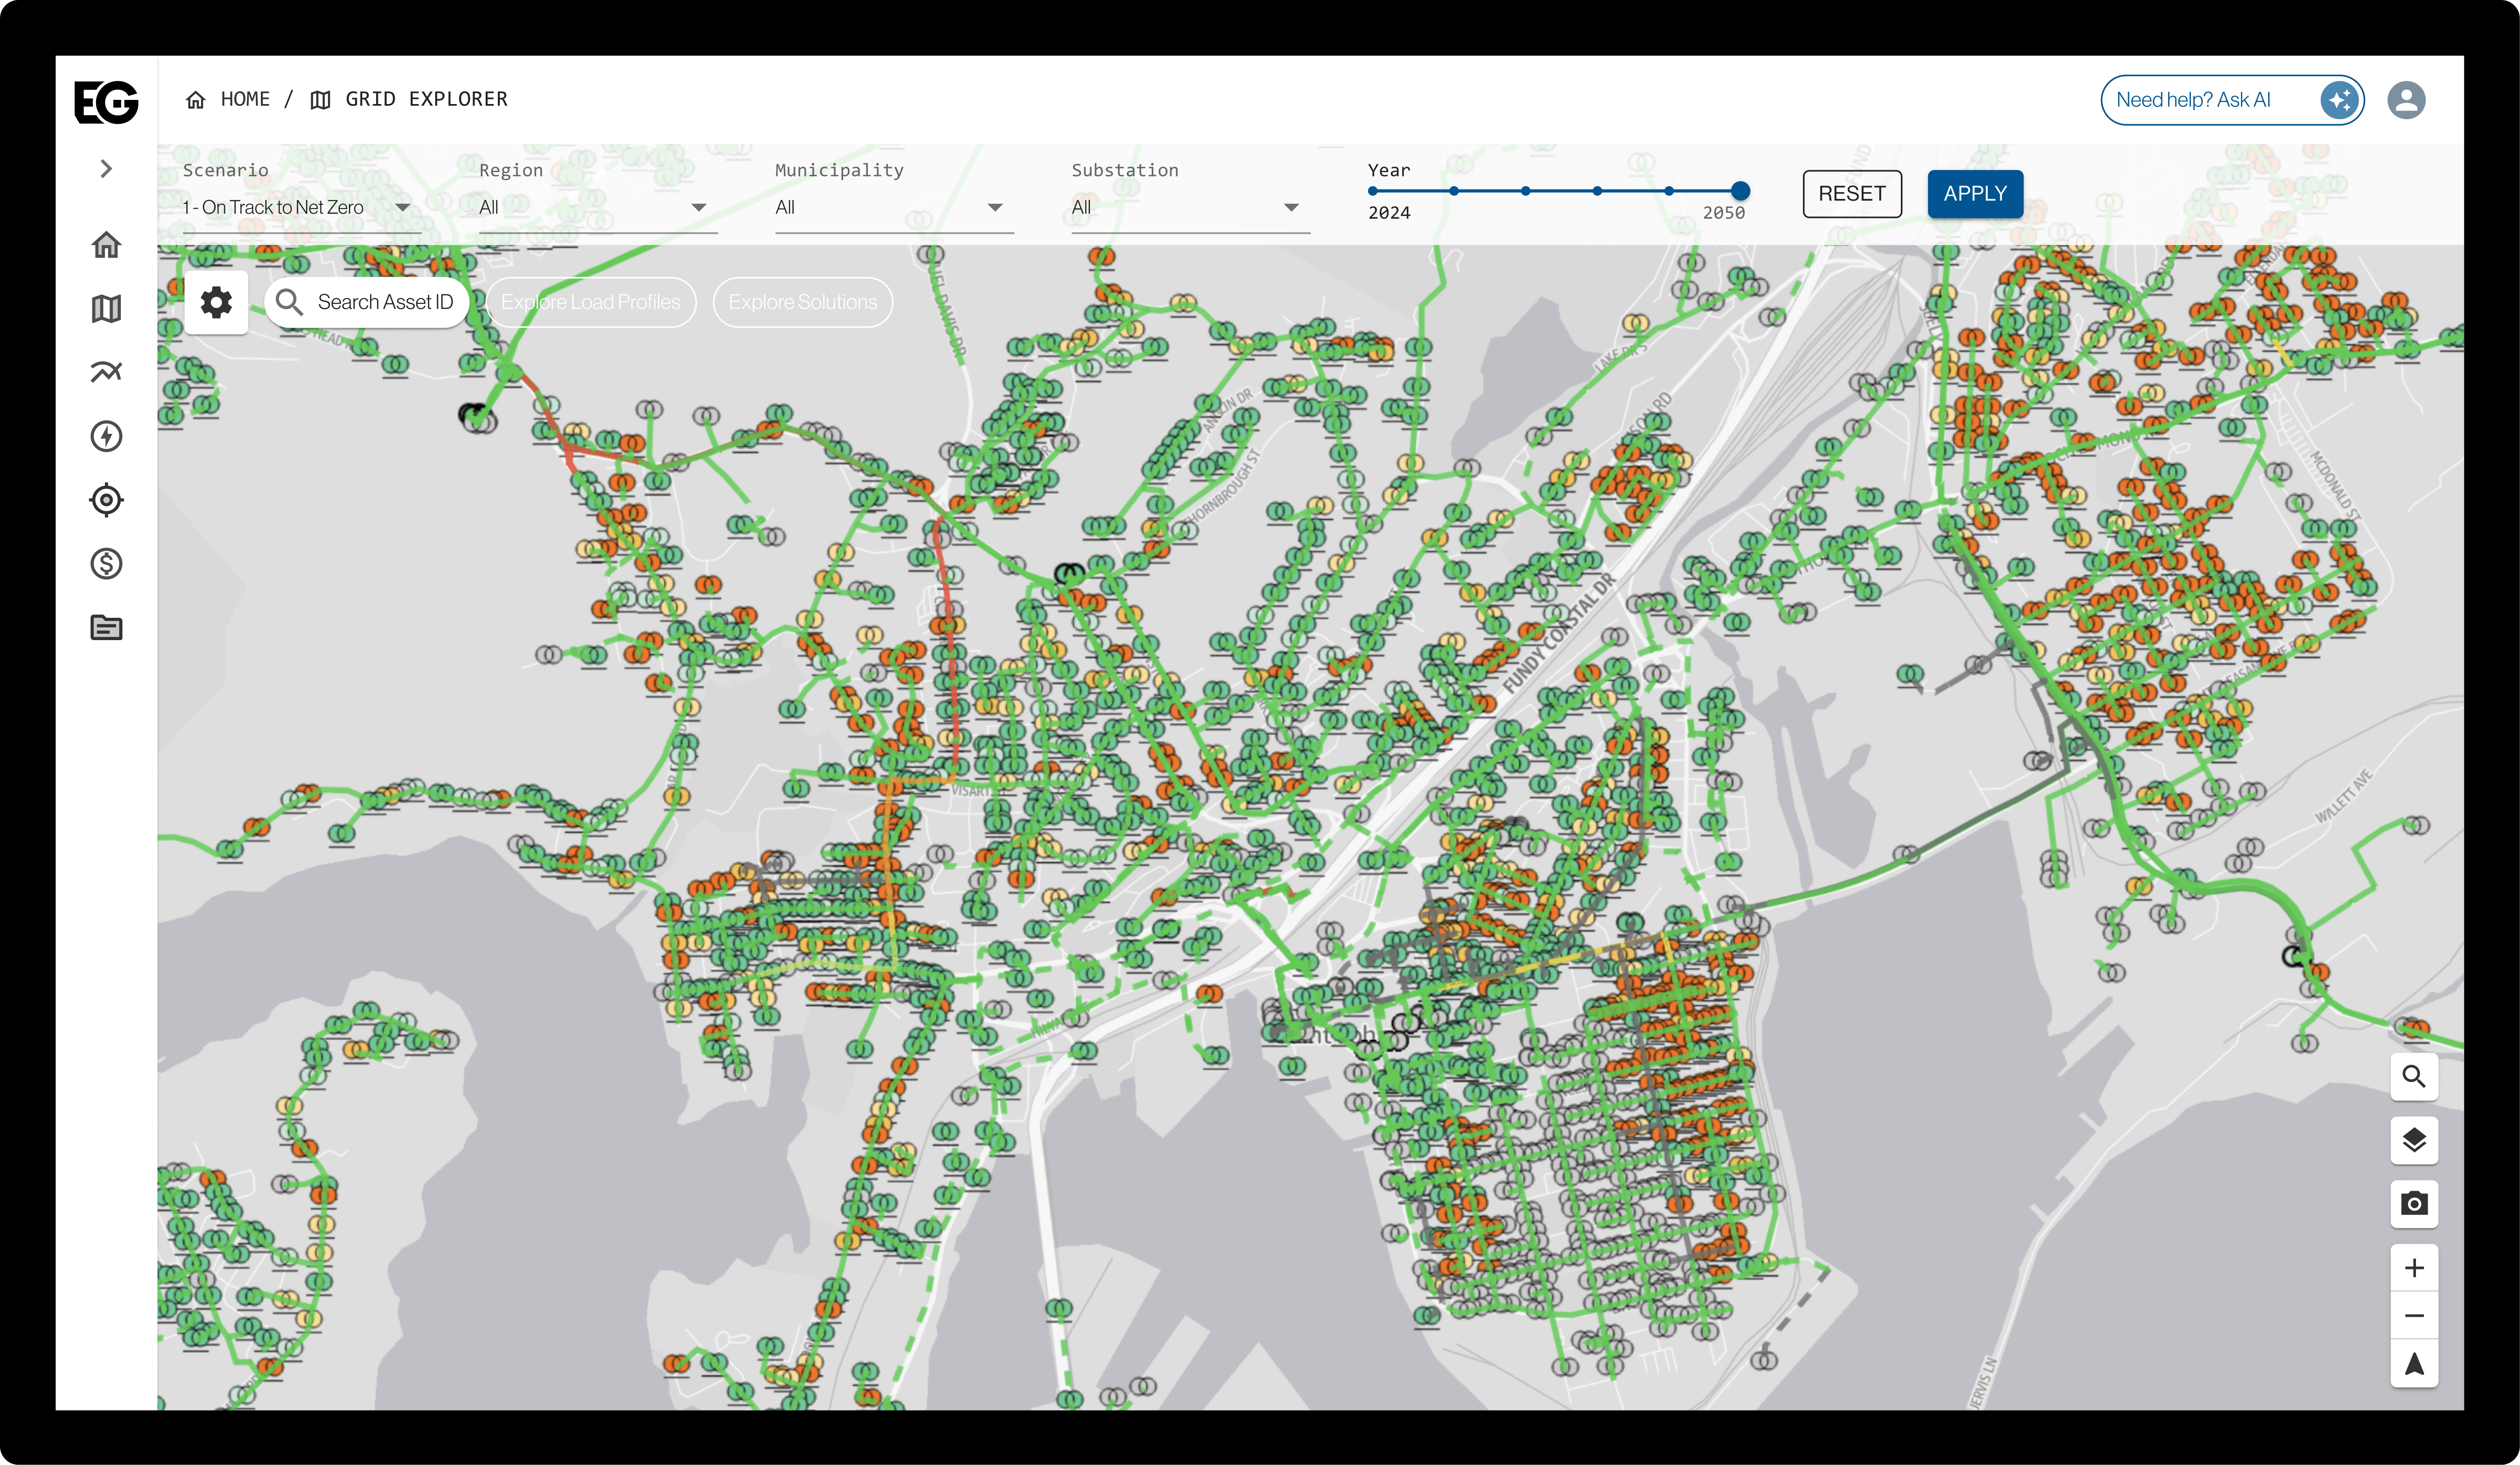Click the map icon in sidebar
The image size is (2520, 1465).
coord(106,308)
